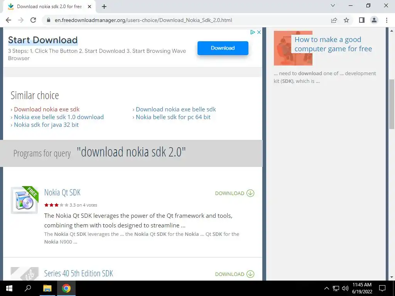Click the Nokia Qt SDK star rating

[x=56, y=205]
